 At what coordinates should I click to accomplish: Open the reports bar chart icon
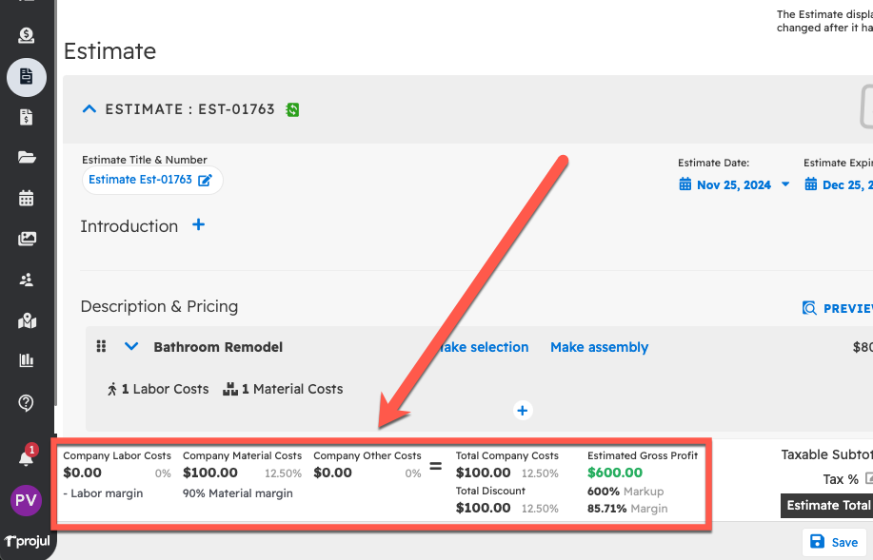27,360
